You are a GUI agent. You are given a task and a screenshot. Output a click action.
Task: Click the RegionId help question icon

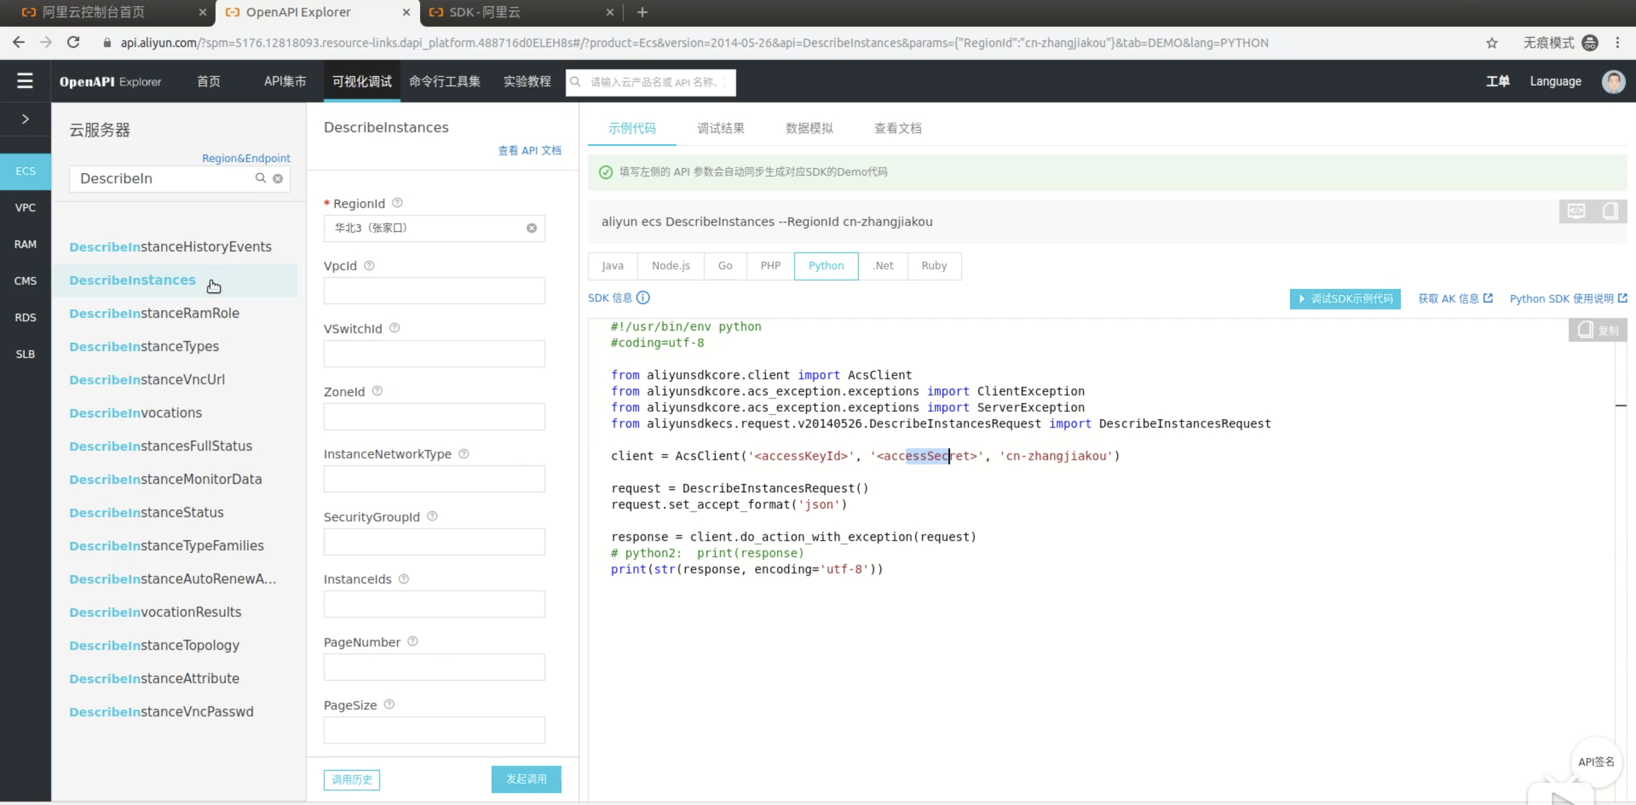[x=397, y=203]
